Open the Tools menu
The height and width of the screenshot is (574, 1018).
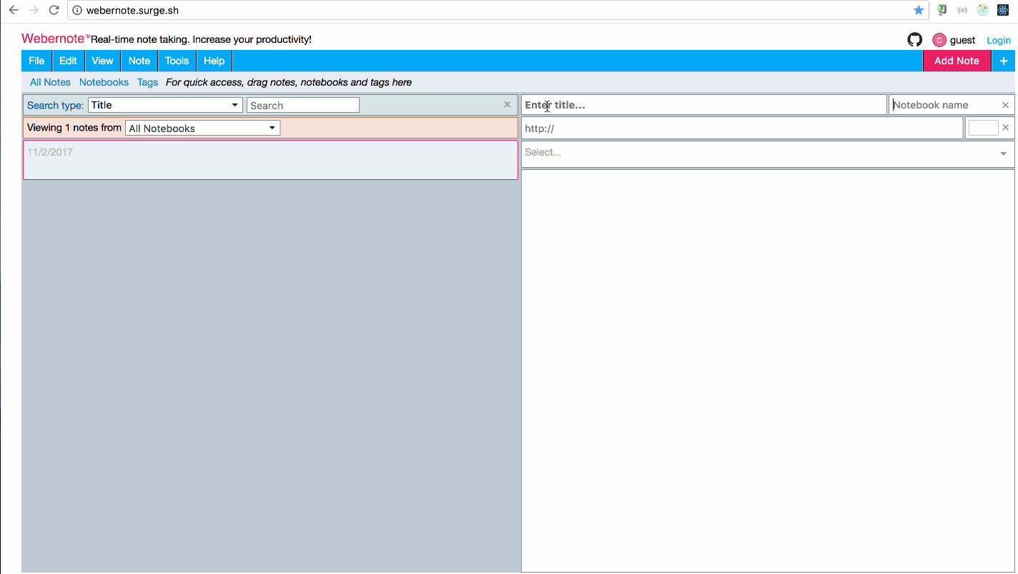177,61
